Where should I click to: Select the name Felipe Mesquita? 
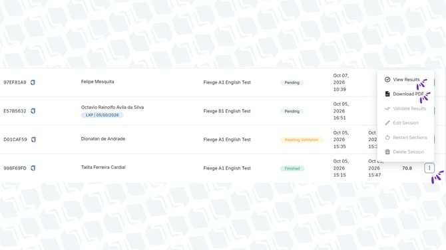coord(98,82)
